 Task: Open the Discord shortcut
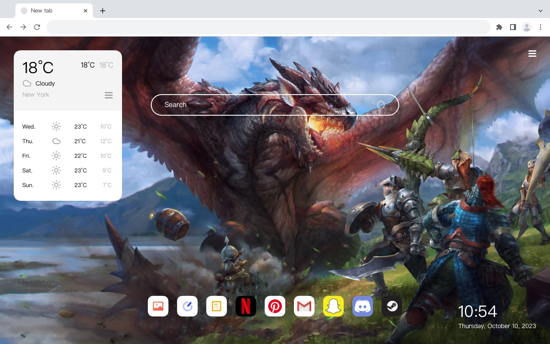(x=363, y=306)
